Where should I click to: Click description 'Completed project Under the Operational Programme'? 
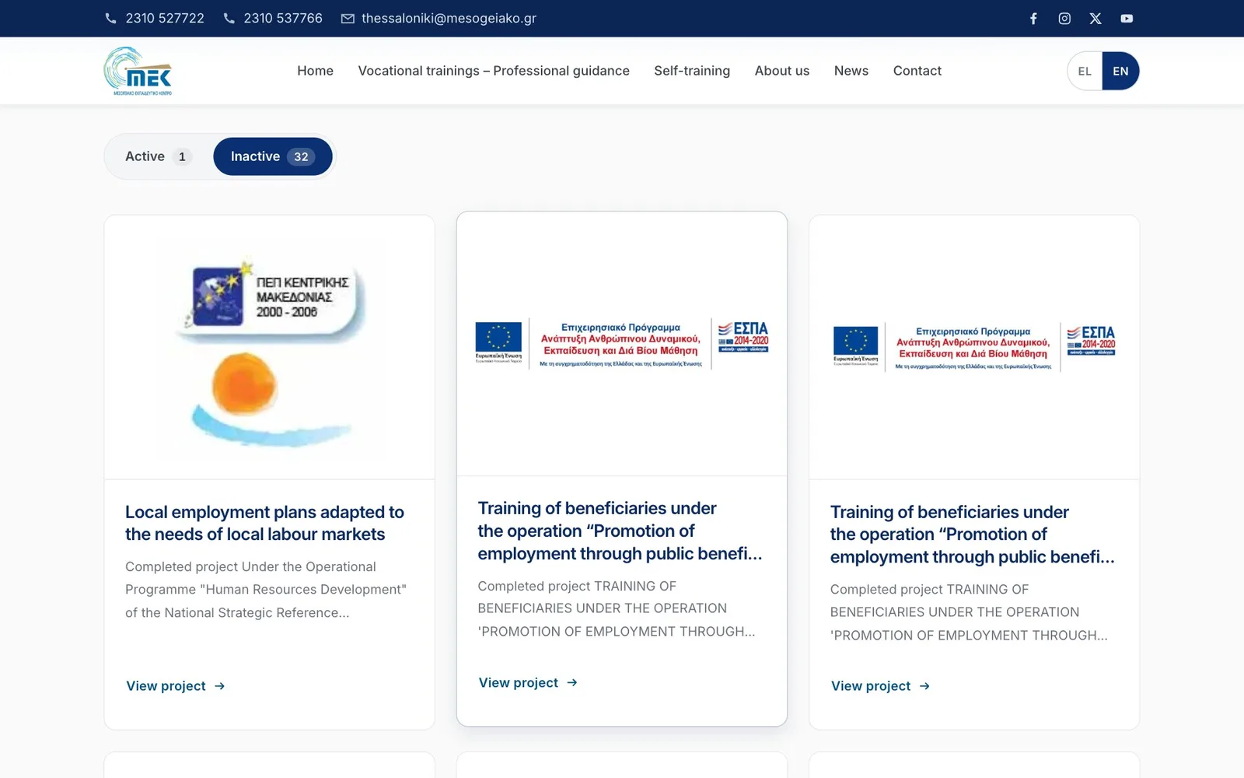[266, 590]
